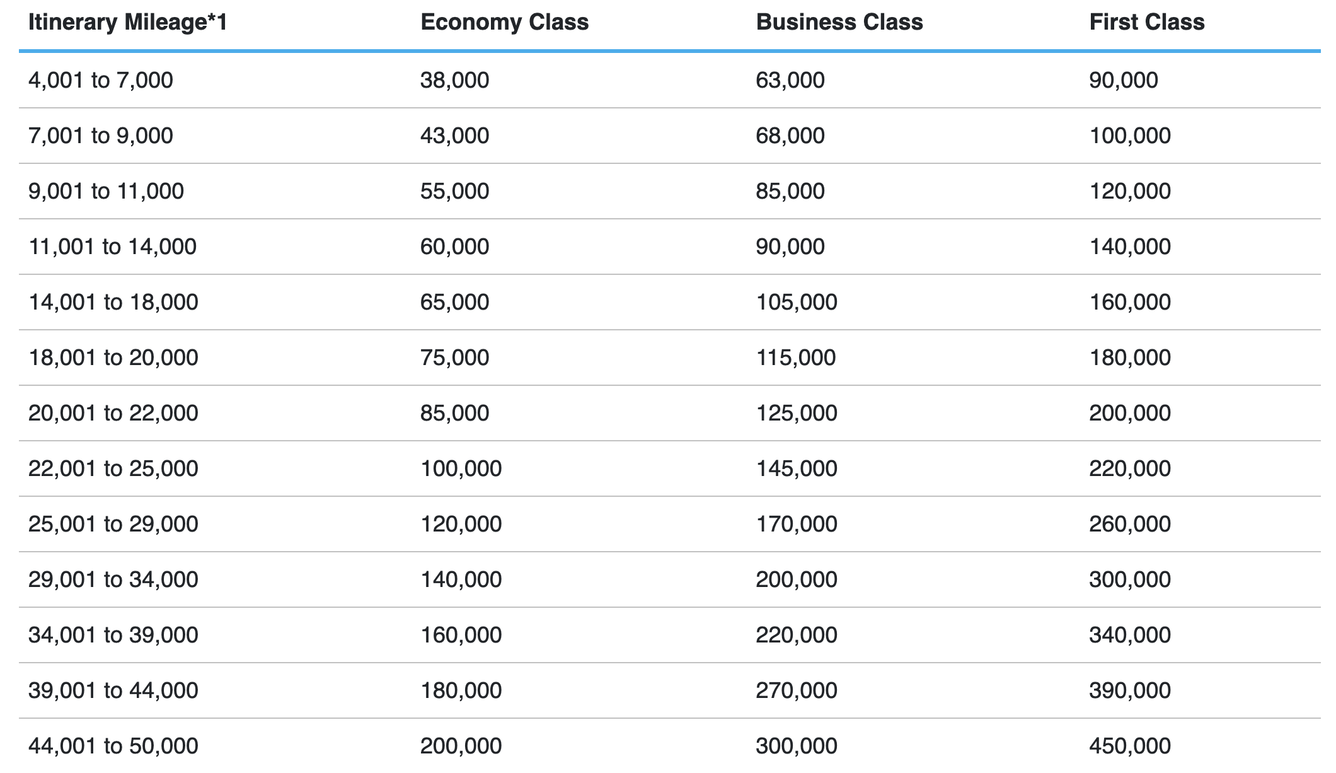Select the First Class column header
This screenshot has width=1336, height=773.
coord(1147,23)
